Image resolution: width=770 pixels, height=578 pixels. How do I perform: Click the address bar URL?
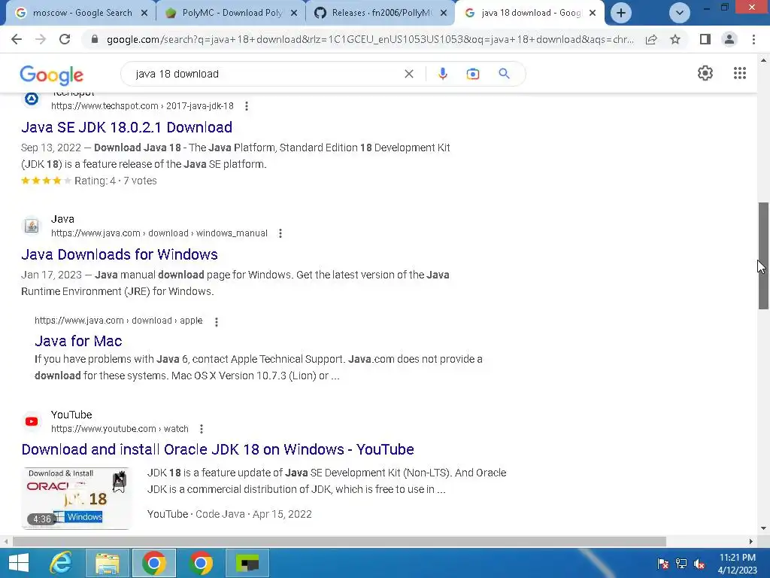point(370,39)
